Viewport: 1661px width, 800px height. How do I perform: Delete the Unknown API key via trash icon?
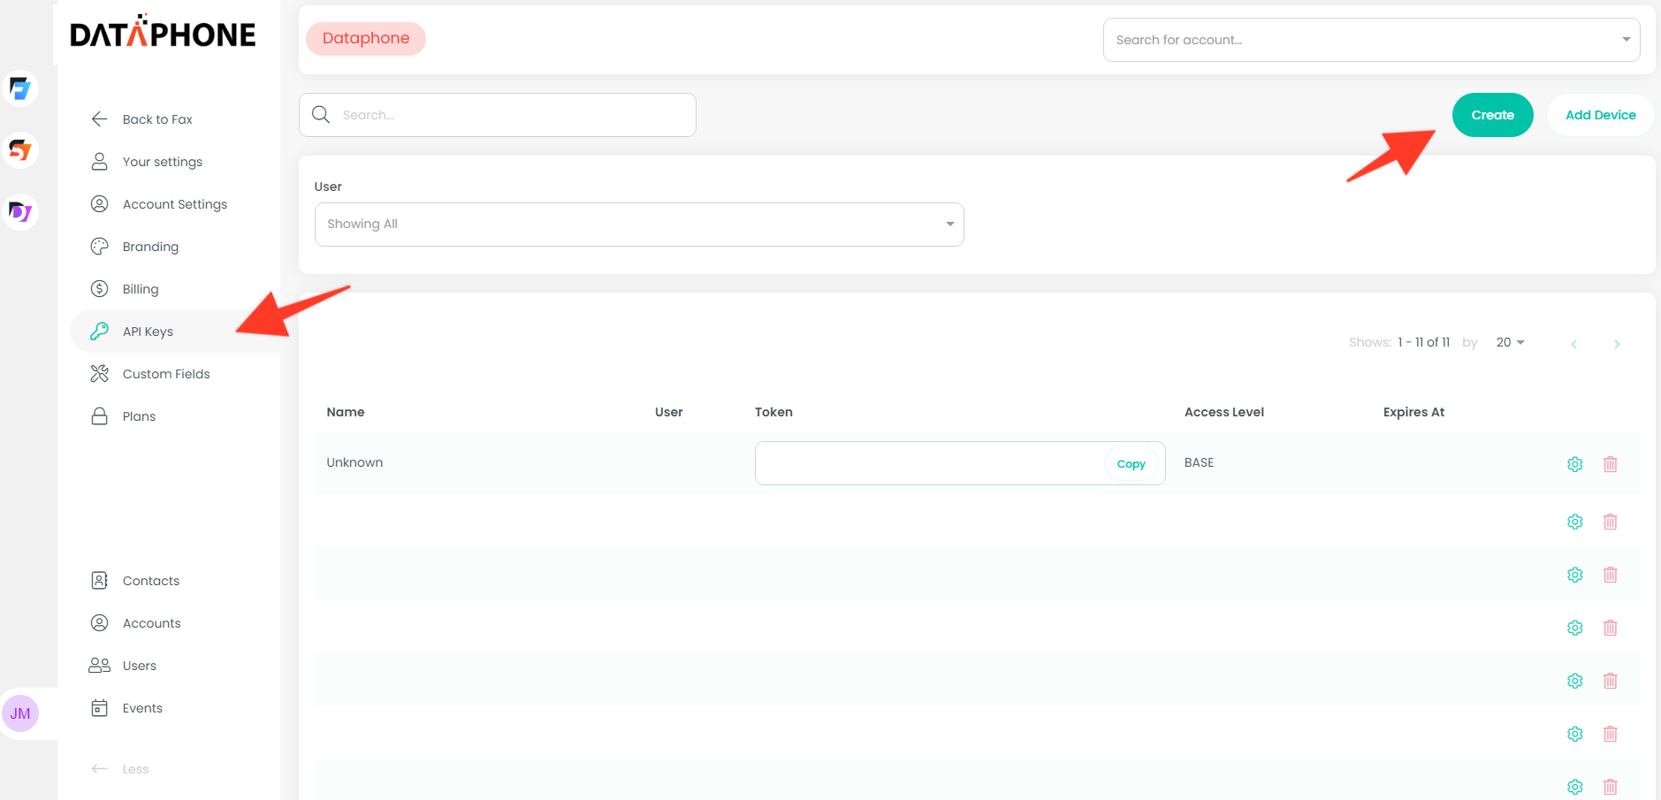1610,464
